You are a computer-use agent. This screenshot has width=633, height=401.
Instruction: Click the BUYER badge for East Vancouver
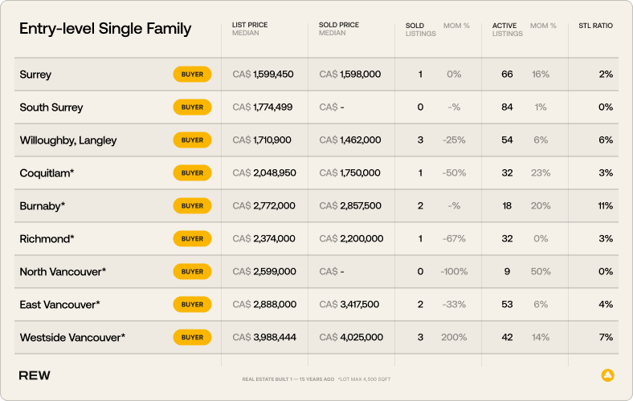192,304
